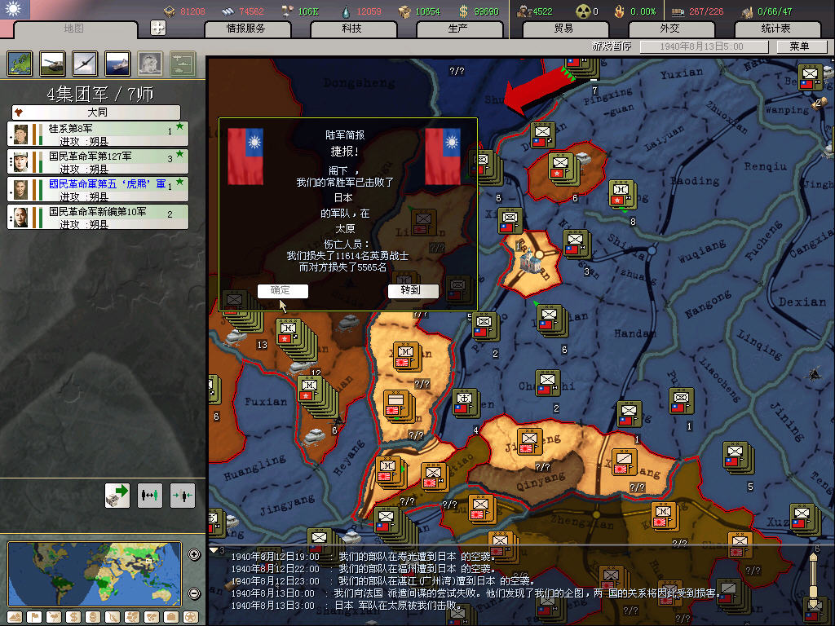
Task: Open the land units tank icon
Action: click(x=52, y=64)
